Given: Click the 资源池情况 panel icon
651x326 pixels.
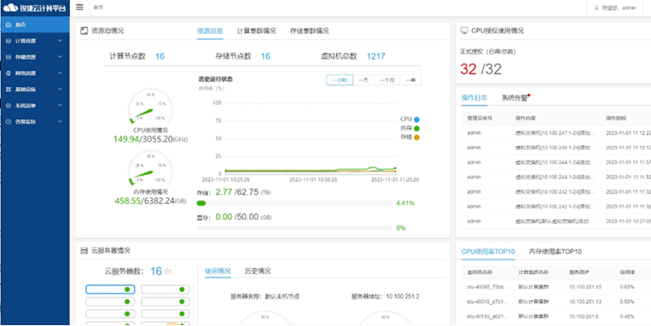Looking at the screenshot, I should pyautogui.click(x=84, y=31).
